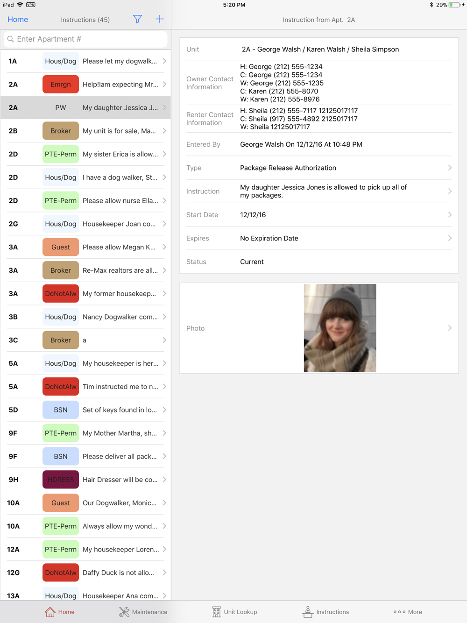467x623 pixels.
Task: Select the Broker tag for apartment 2B
Action: point(61,131)
